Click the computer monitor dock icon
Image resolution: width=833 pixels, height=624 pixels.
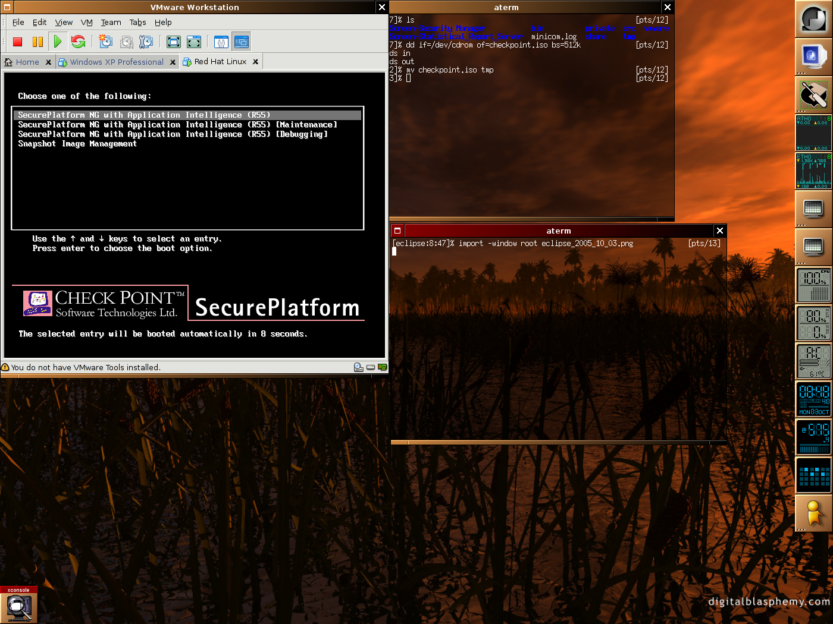(814, 57)
